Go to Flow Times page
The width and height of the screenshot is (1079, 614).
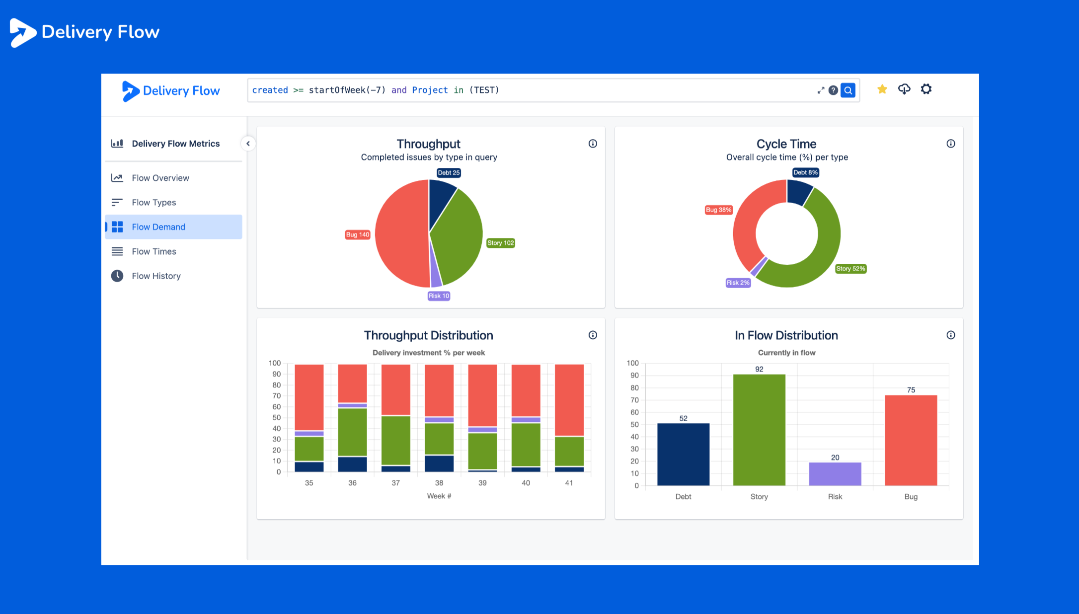154,251
